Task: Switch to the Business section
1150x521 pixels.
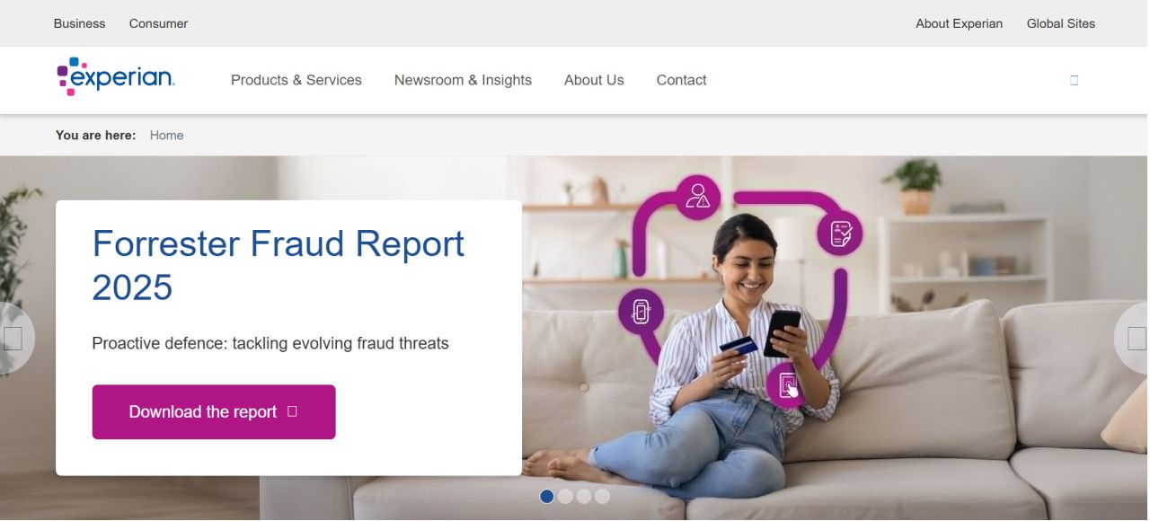Action: (79, 23)
